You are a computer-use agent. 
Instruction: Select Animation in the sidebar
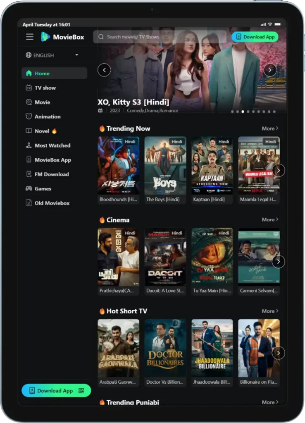[54, 116]
